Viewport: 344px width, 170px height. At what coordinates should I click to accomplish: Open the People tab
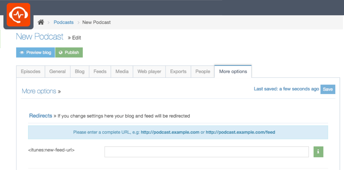click(x=203, y=71)
